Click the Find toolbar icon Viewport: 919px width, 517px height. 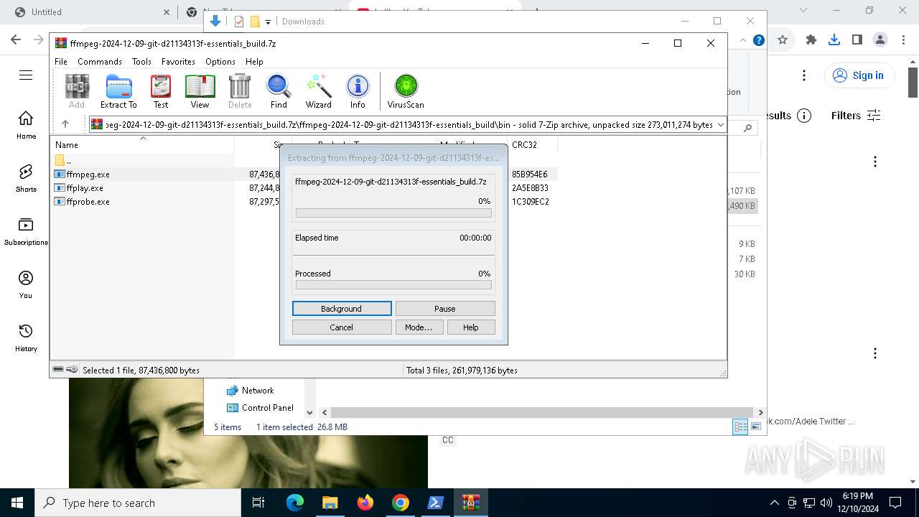(x=279, y=91)
